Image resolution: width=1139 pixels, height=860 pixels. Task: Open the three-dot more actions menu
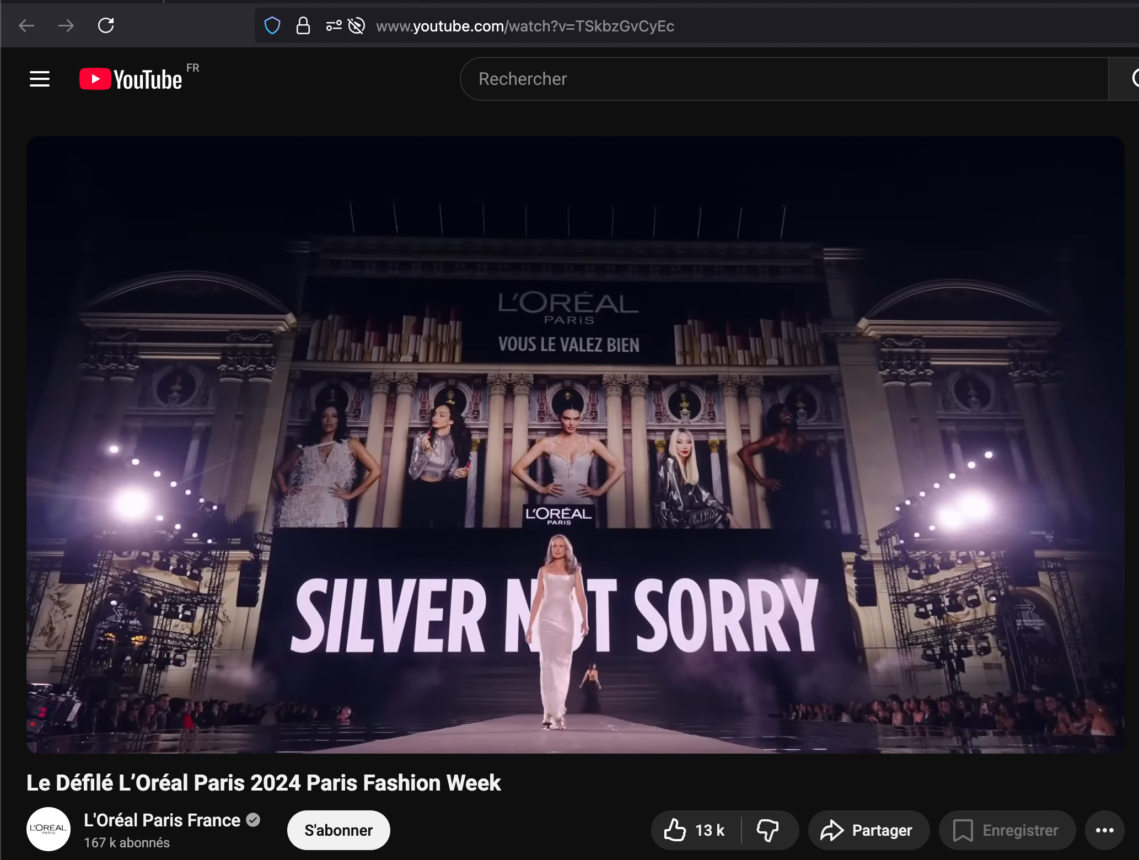point(1104,830)
